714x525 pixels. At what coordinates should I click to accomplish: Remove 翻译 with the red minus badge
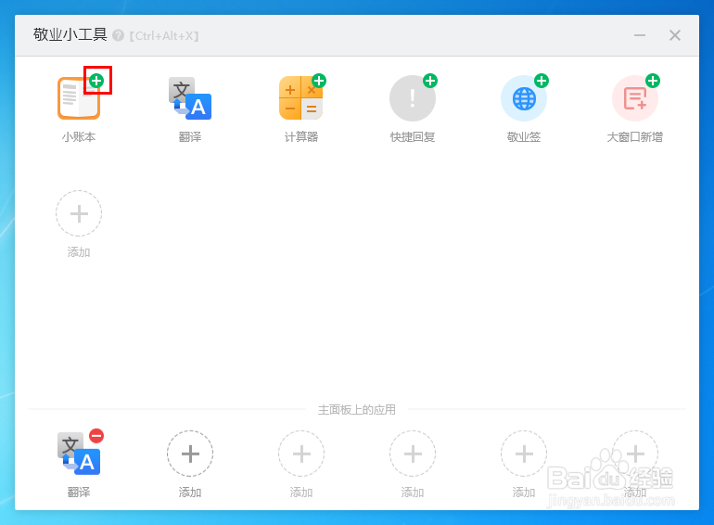pos(96,436)
